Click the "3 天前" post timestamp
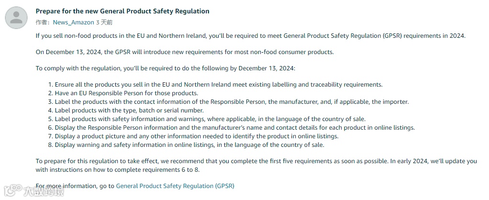The width and height of the screenshot is (489, 200). (104, 22)
